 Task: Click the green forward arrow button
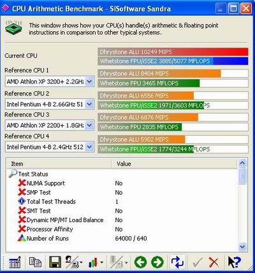(x=157, y=262)
